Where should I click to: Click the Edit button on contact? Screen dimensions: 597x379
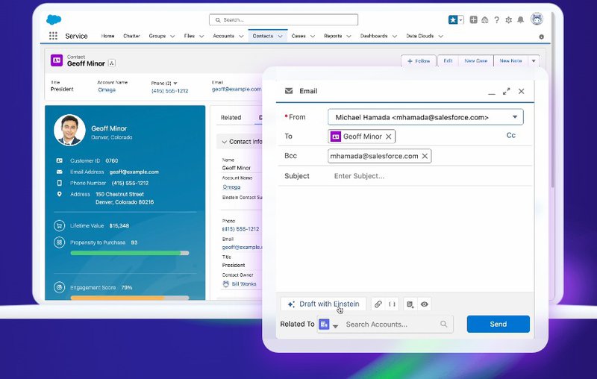point(448,61)
